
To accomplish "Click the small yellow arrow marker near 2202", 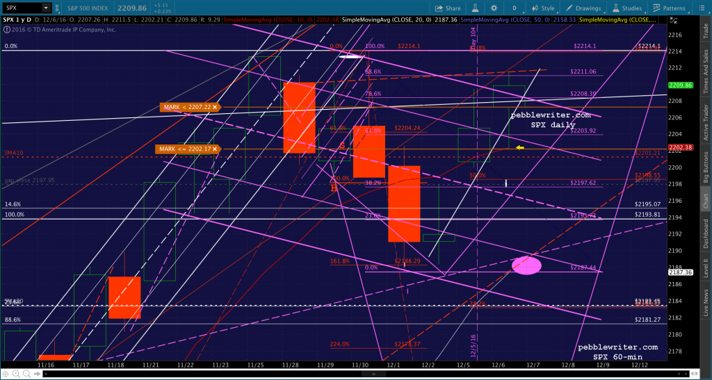I will (x=520, y=147).
